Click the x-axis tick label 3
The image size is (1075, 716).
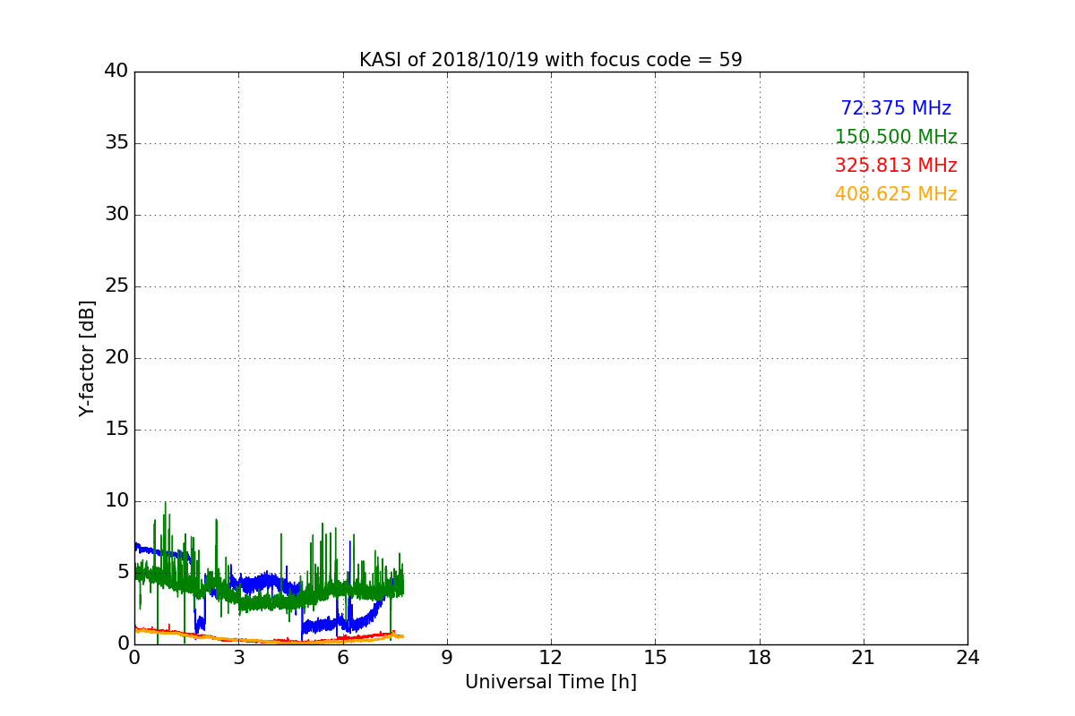pos(238,657)
